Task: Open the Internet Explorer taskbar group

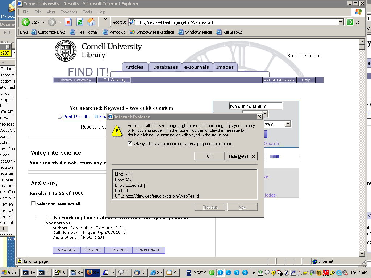Action: (x=156, y=273)
